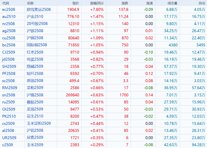Click the 代码 column header
207x148 pixels.
point(5,3)
